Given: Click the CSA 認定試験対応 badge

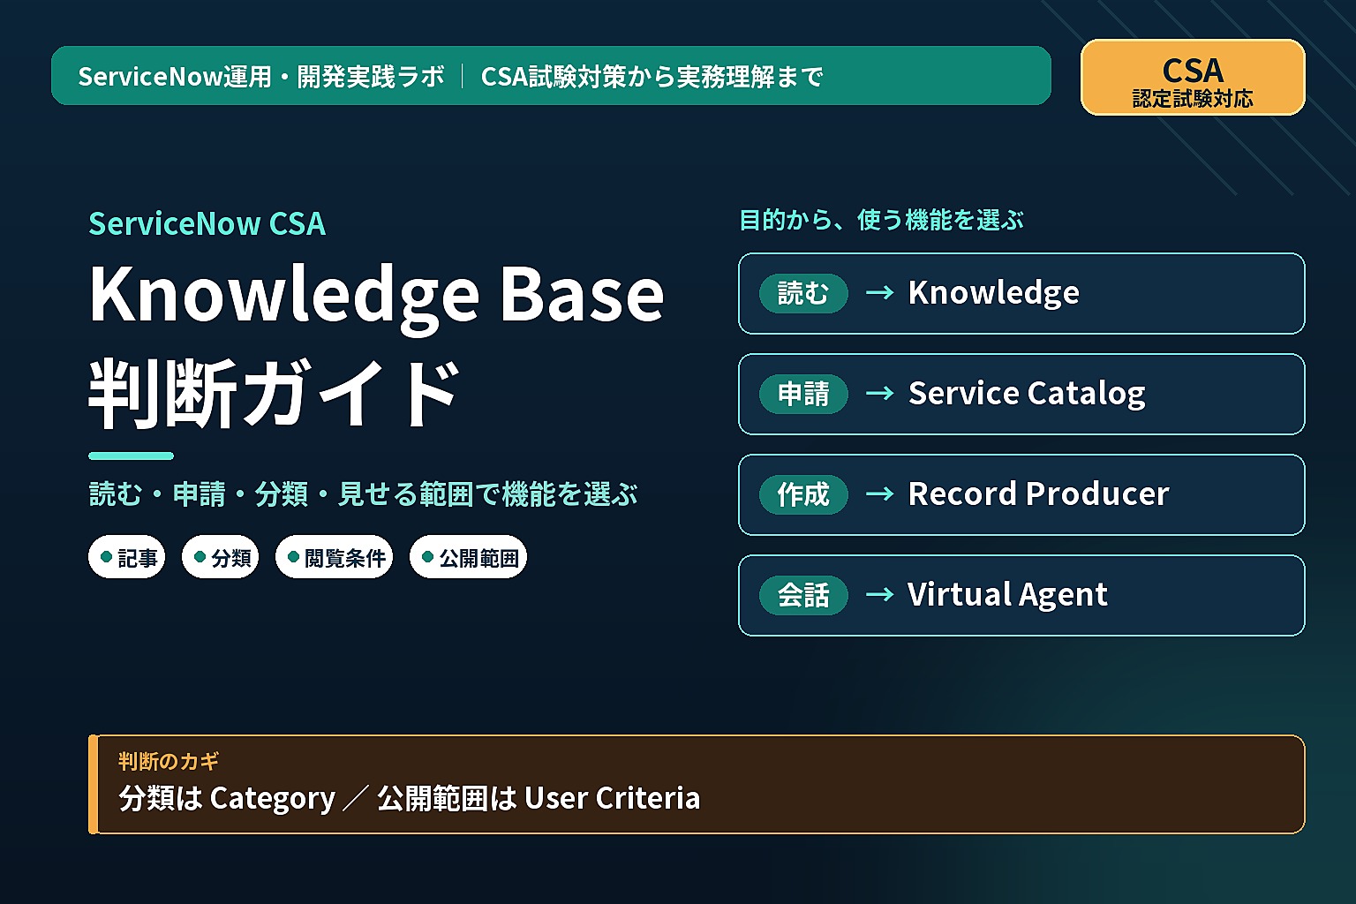Looking at the screenshot, I should click(x=1193, y=78).
